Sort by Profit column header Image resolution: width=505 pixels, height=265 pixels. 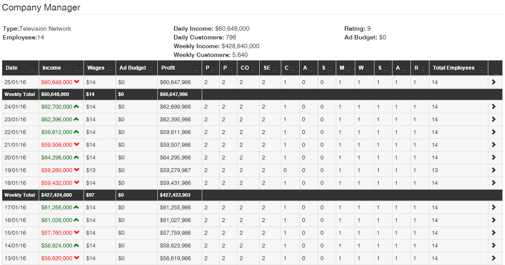[180, 68]
